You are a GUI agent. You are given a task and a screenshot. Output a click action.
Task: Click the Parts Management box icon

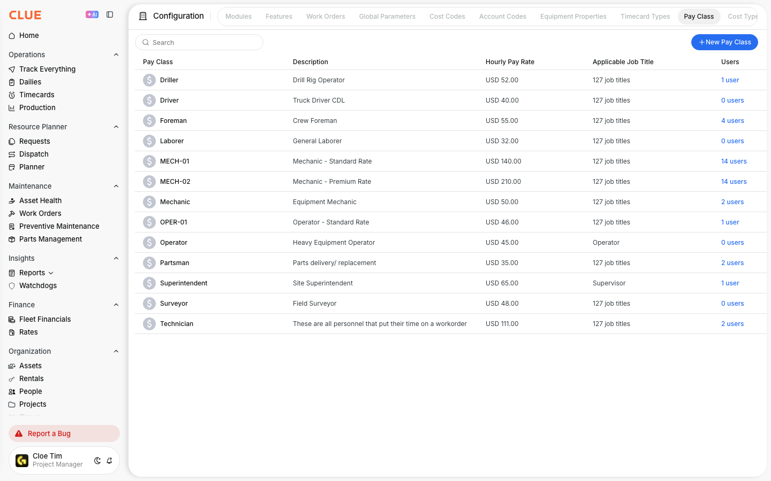tap(12, 239)
